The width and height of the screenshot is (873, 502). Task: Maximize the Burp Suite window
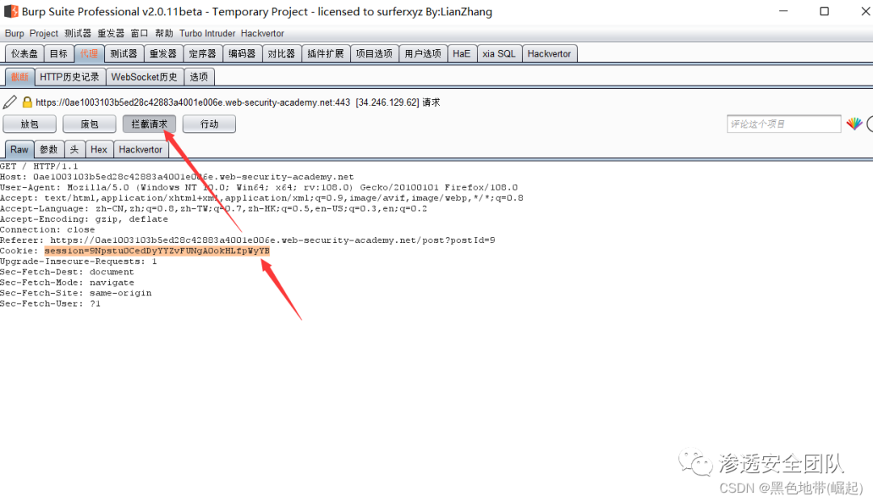point(824,11)
